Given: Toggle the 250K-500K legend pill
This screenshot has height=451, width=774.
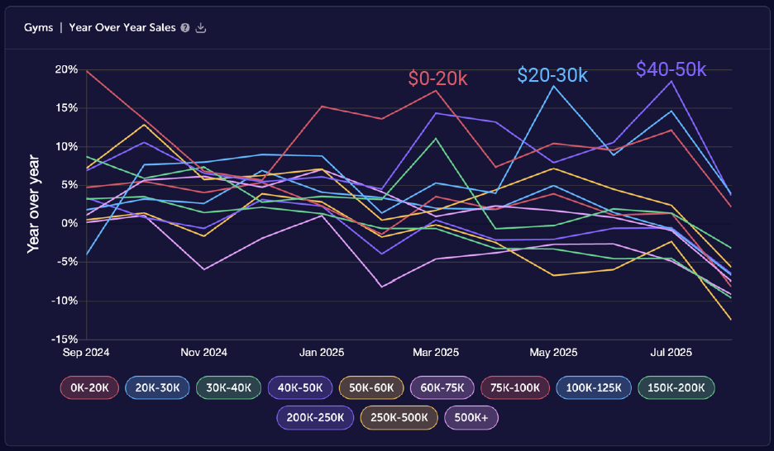Looking at the screenshot, I should coord(400,417).
